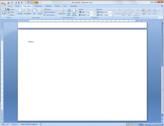Click the Office Button logo
Image resolution: width=164 pixels, height=126 pixels.
coord(3,3)
